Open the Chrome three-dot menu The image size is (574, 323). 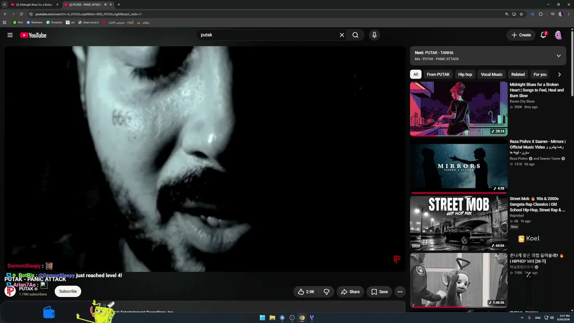point(568,14)
